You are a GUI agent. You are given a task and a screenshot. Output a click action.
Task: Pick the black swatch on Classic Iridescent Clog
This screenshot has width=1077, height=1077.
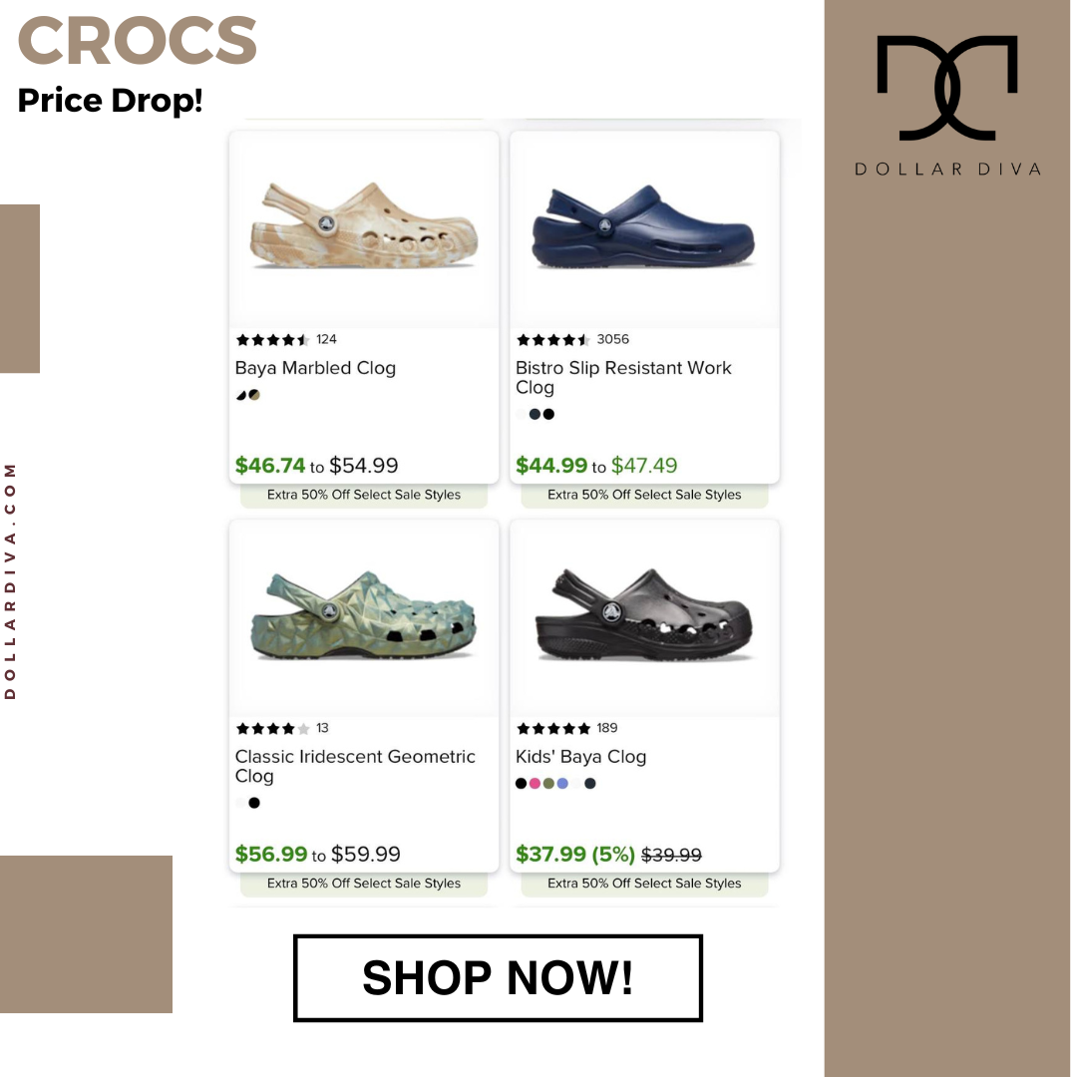(x=254, y=802)
